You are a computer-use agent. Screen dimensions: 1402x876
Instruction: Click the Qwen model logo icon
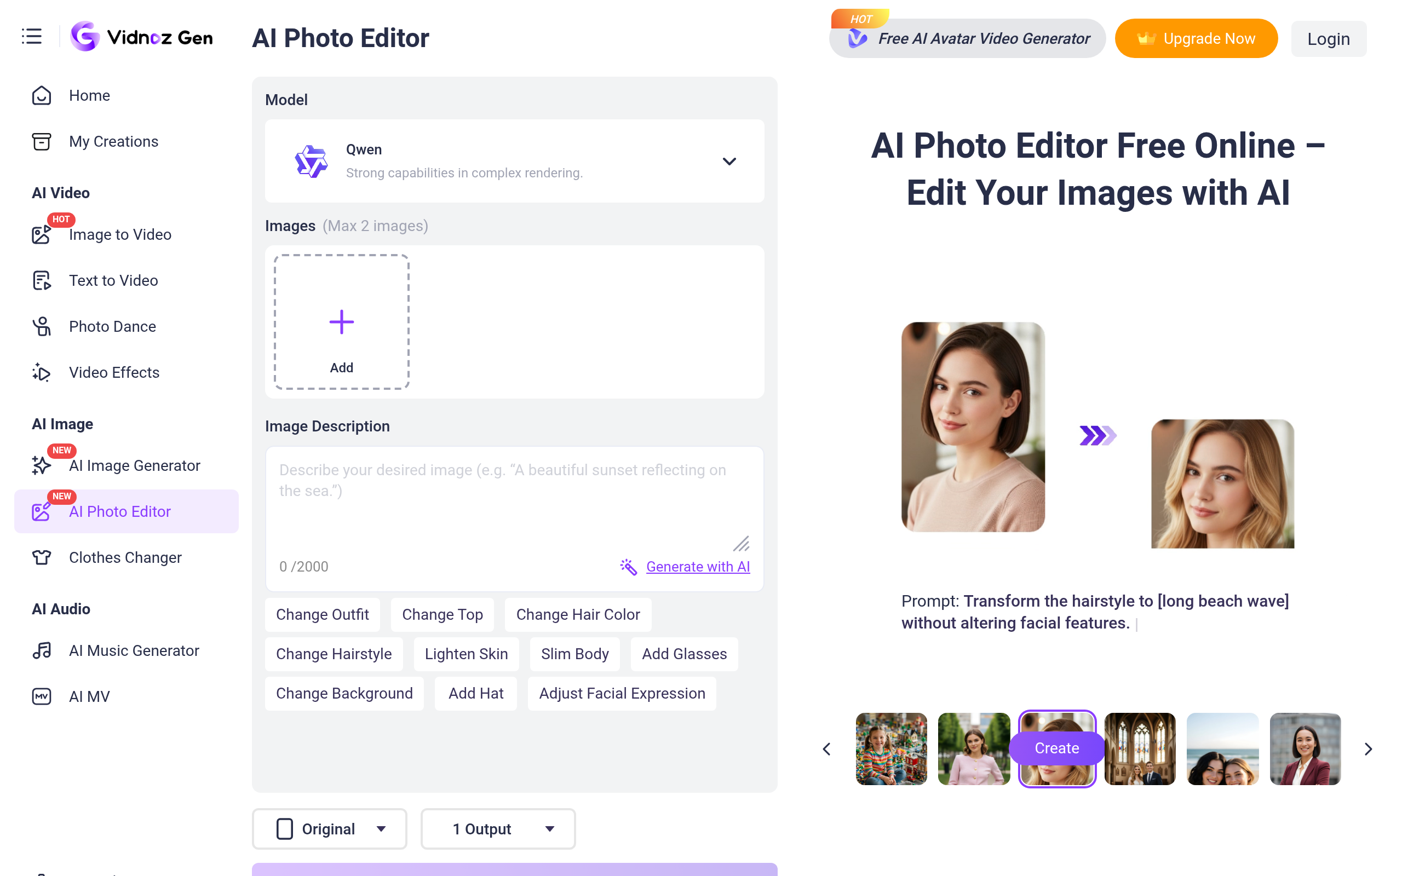(311, 161)
